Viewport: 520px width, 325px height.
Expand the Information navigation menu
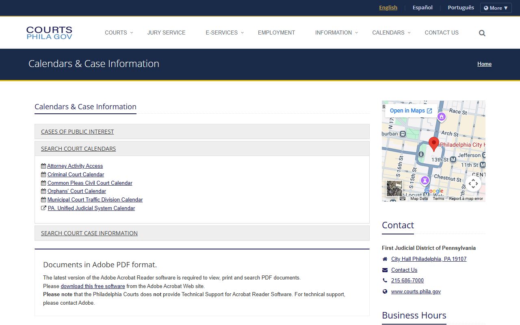[336, 32]
